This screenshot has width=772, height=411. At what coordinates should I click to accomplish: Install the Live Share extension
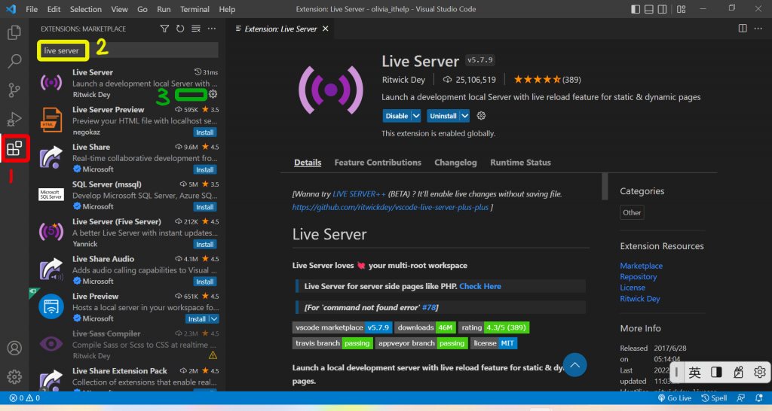pyautogui.click(x=205, y=169)
